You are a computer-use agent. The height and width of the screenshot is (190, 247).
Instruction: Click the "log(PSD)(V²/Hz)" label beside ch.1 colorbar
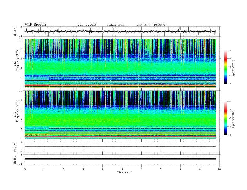234,68
